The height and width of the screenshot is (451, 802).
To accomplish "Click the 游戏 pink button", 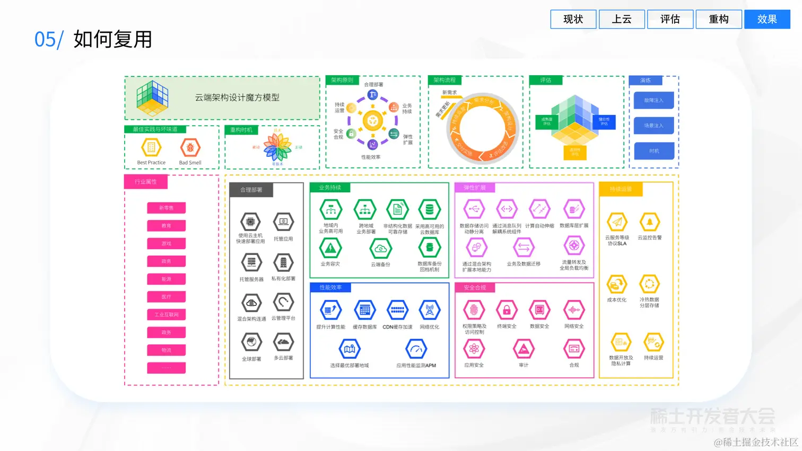I will pyautogui.click(x=167, y=244).
